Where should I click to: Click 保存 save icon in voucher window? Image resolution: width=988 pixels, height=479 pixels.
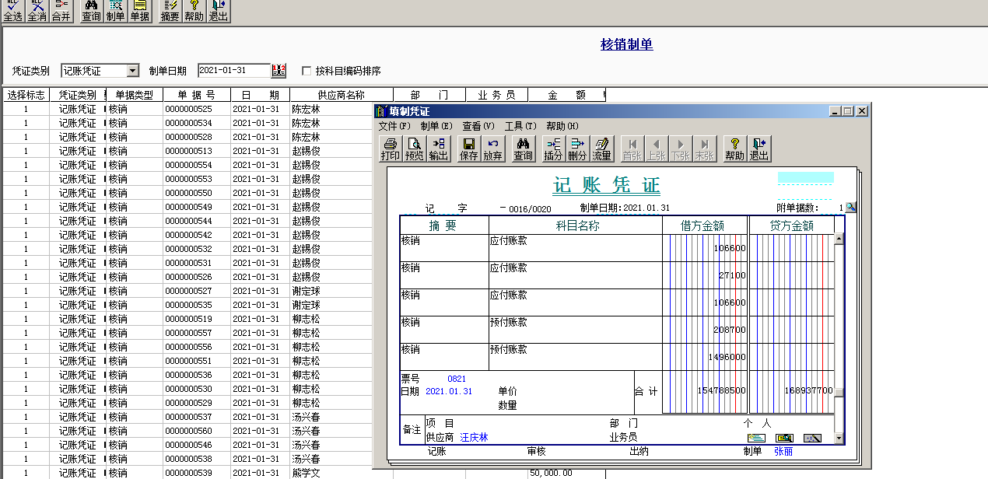tap(469, 149)
